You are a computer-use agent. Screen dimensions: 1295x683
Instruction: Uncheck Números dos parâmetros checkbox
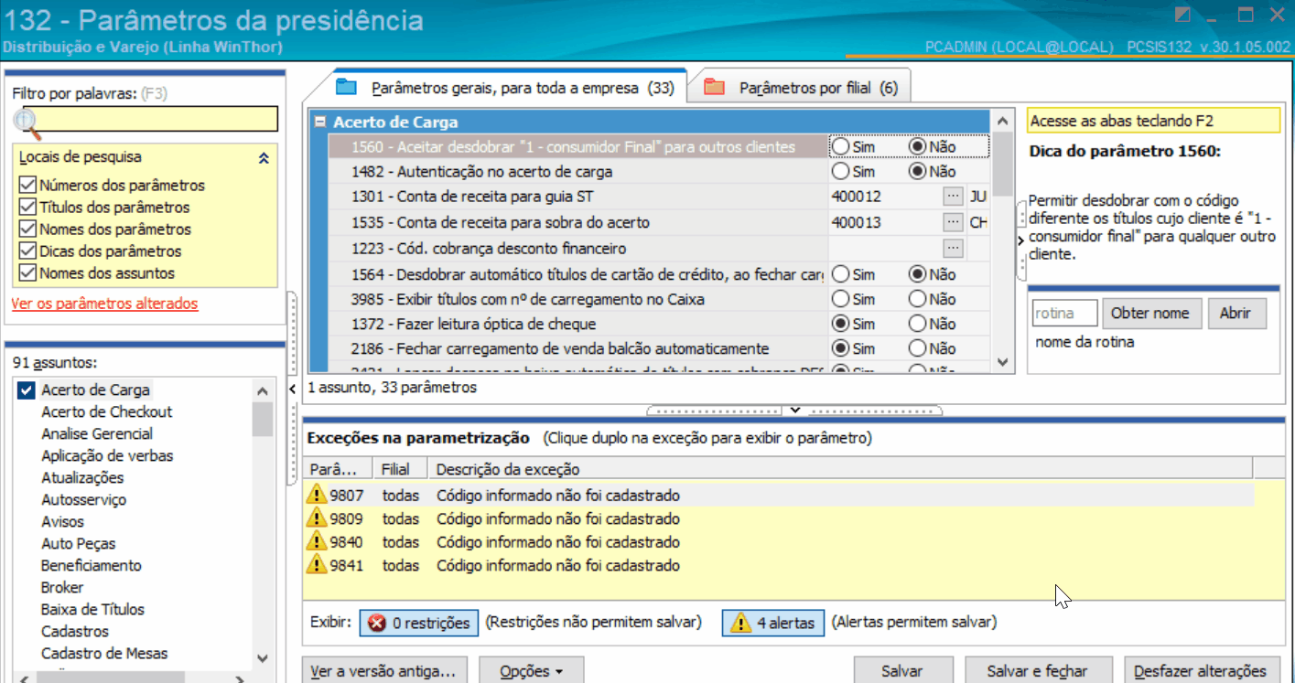pos(27,186)
